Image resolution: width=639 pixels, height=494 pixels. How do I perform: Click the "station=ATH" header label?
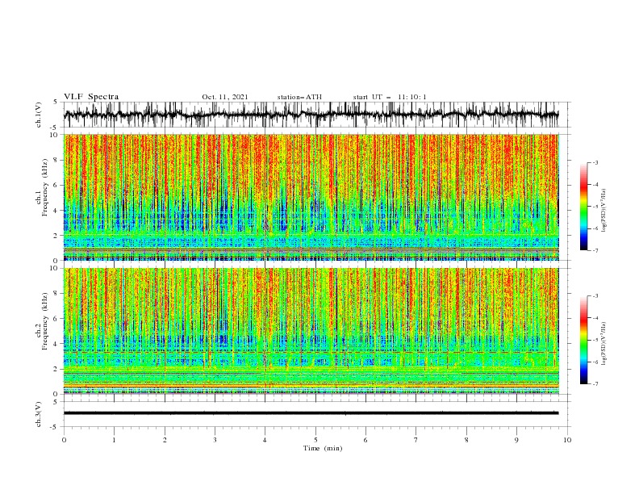(299, 97)
